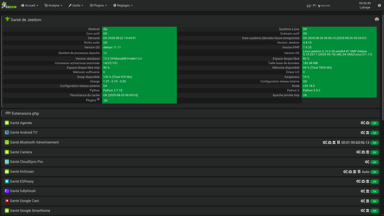Viewport: 384px width, 216px height.
Task: Open the Réglages dropdown menu
Action: 123,5
